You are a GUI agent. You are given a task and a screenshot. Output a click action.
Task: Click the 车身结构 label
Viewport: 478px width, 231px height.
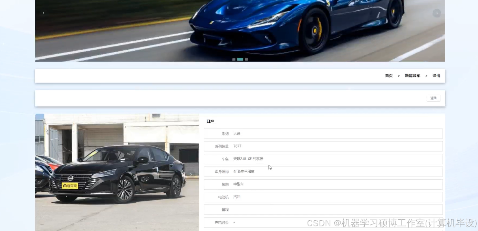(x=221, y=172)
